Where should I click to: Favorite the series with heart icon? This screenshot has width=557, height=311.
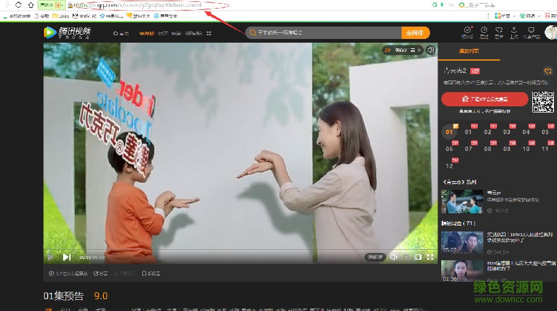[x=547, y=71]
